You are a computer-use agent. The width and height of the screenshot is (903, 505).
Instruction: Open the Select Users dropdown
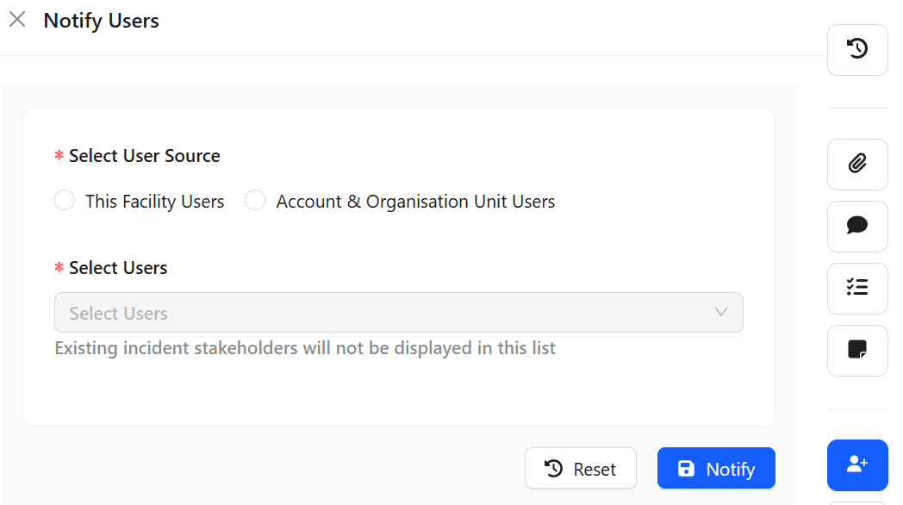[399, 312]
